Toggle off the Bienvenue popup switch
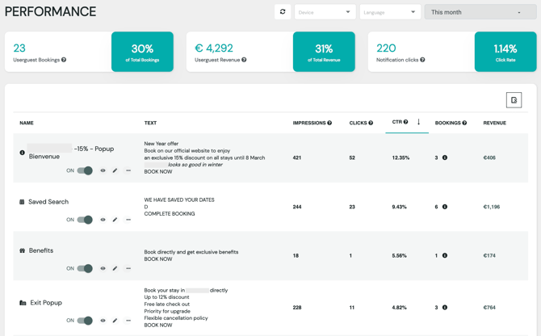The image size is (541, 336). tap(85, 171)
